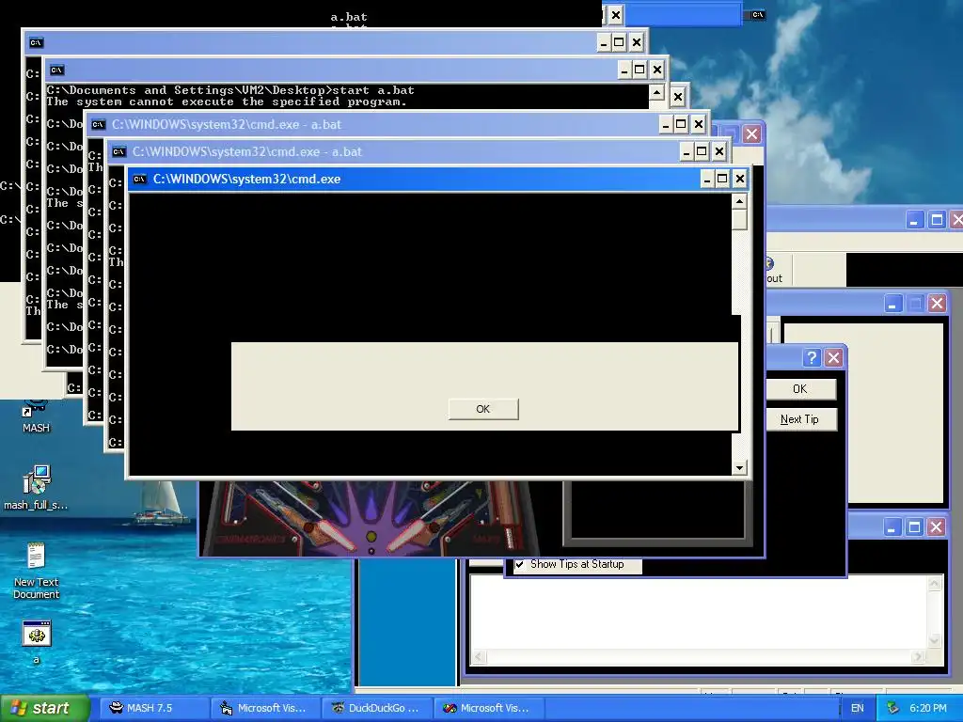
Task: Close the 'start a.bat' command window
Action: (x=657, y=70)
